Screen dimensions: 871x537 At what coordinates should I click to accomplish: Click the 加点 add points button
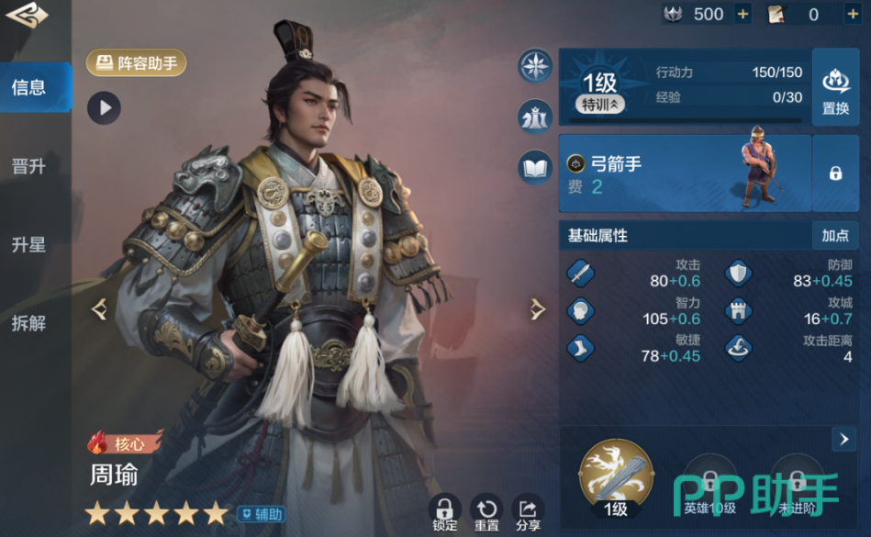(x=835, y=236)
